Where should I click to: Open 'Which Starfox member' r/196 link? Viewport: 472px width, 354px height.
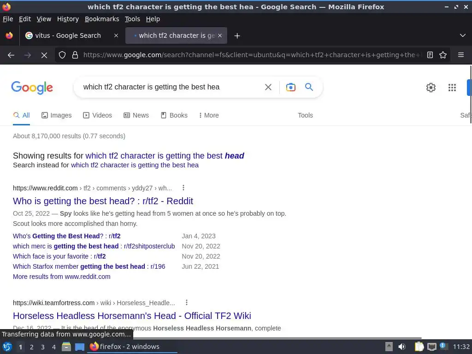coord(89,266)
